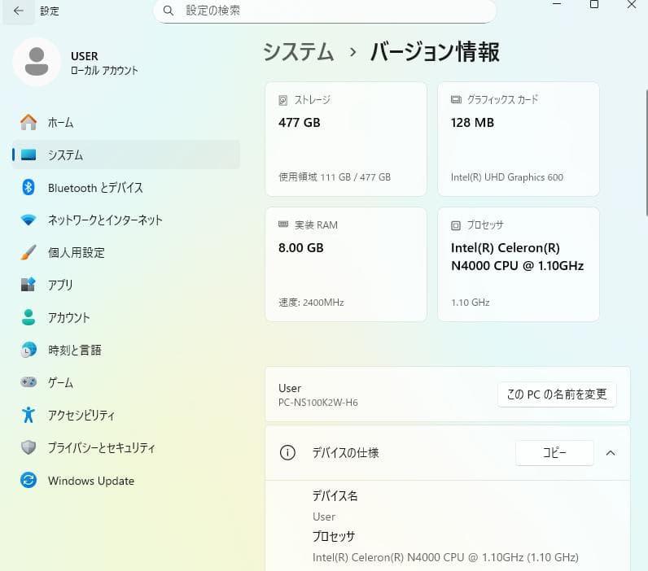Click PC-NS100K2W-H6 model text
The height and width of the screenshot is (571, 648).
[x=317, y=403]
